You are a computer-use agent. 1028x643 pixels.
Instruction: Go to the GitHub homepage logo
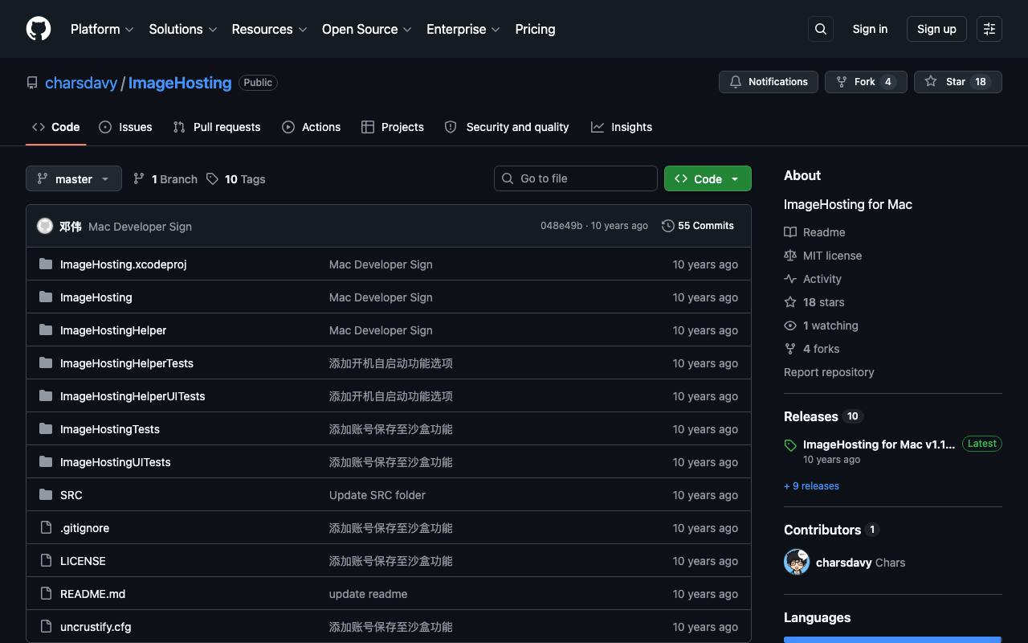(x=39, y=29)
